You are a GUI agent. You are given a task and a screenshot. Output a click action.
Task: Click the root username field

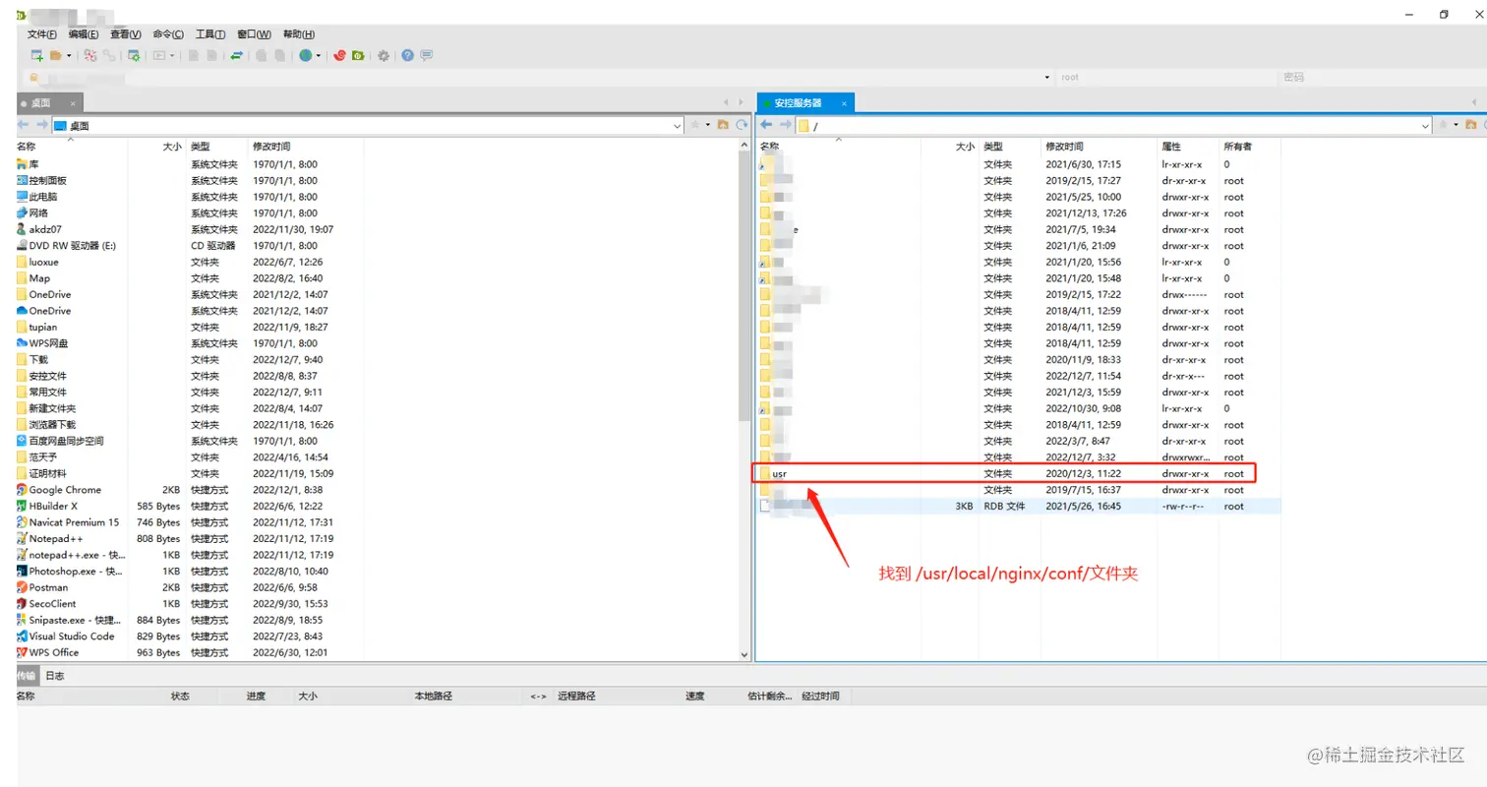coord(1165,77)
